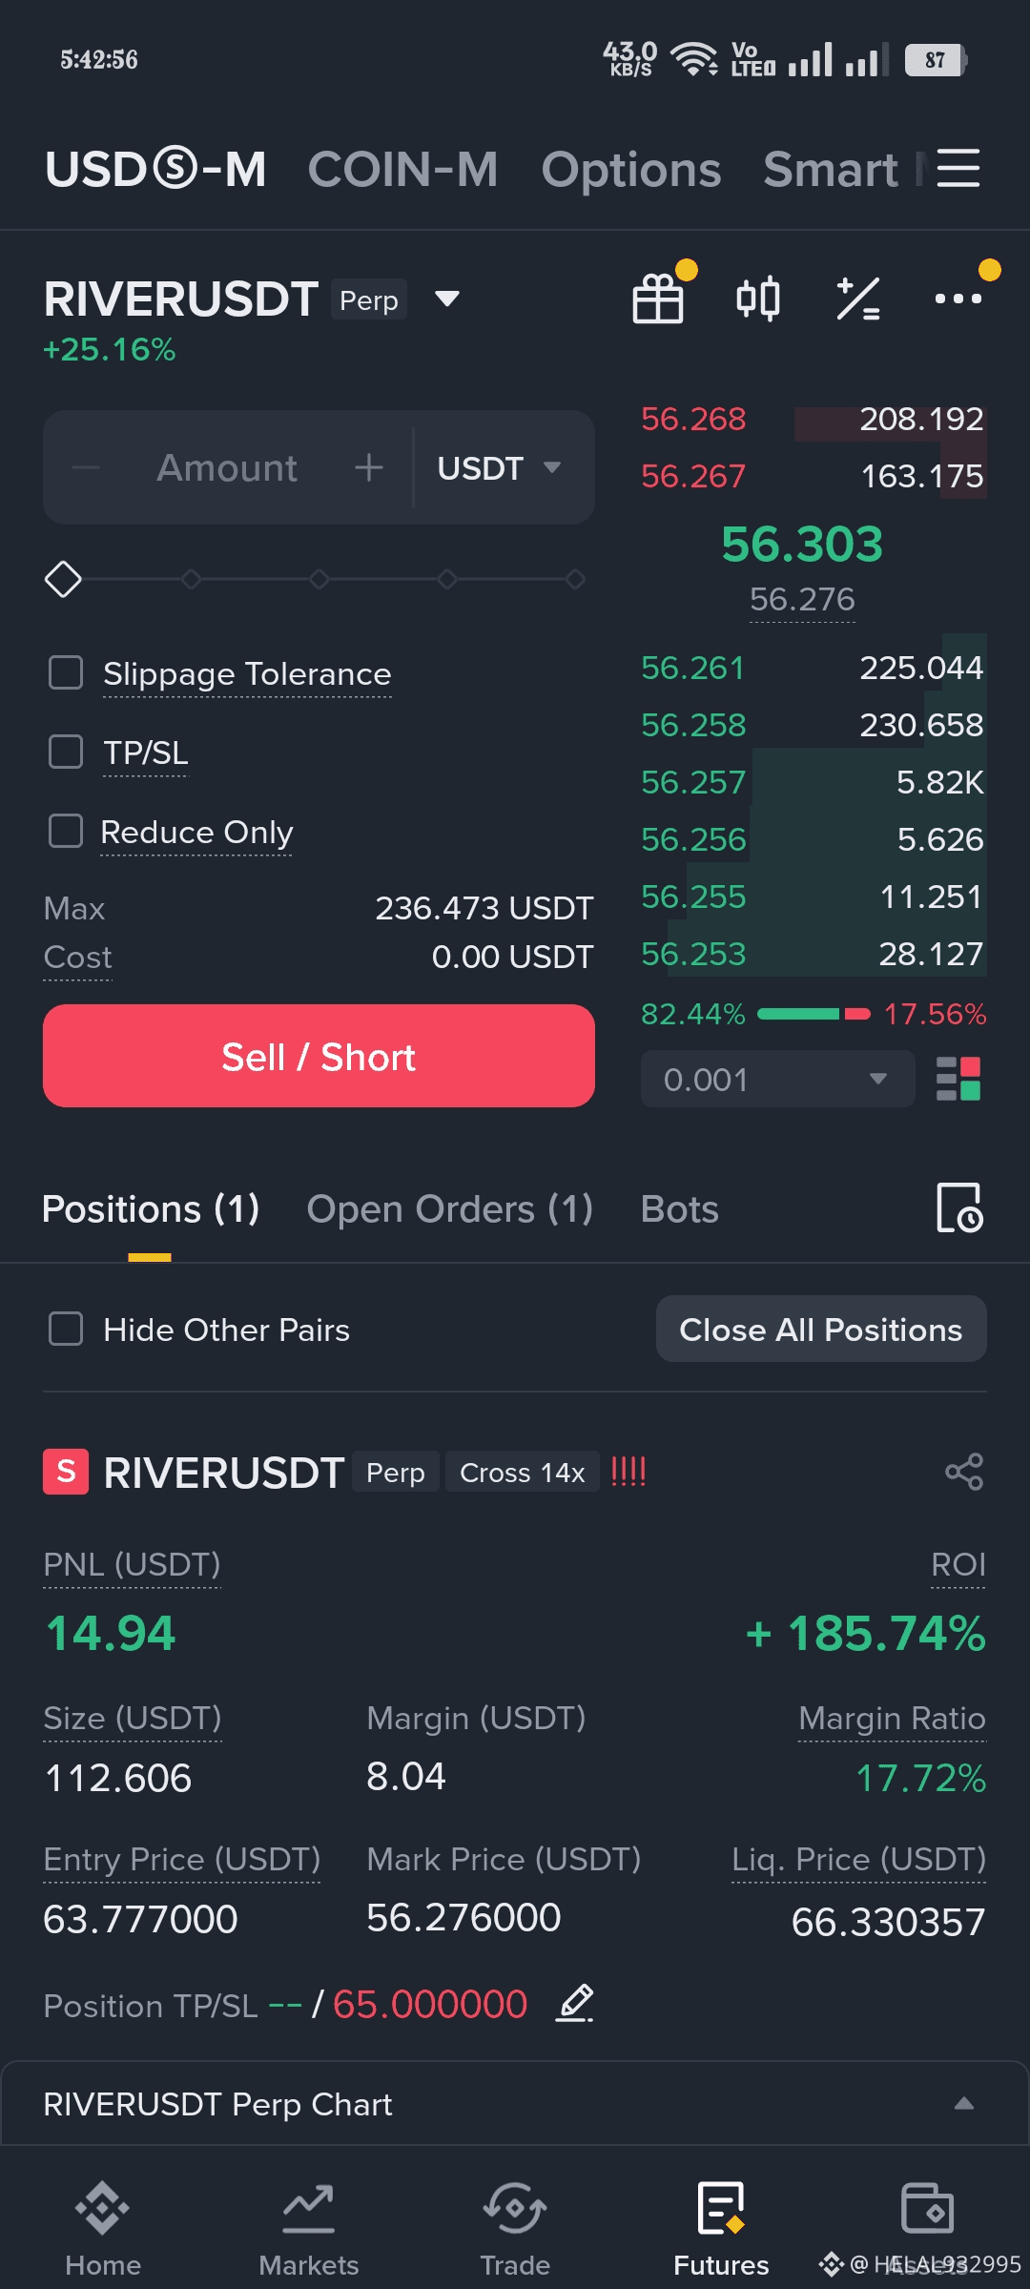Viewport: 1030px width, 2289px height.
Task: Click the leverage amount slider handle
Action: pyautogui.click(x=64, y=579)
